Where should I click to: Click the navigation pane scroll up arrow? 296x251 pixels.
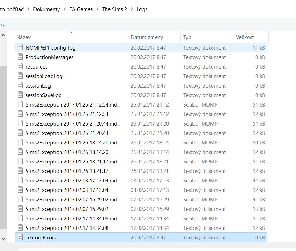pyautogui.click(x=3, y=35)
